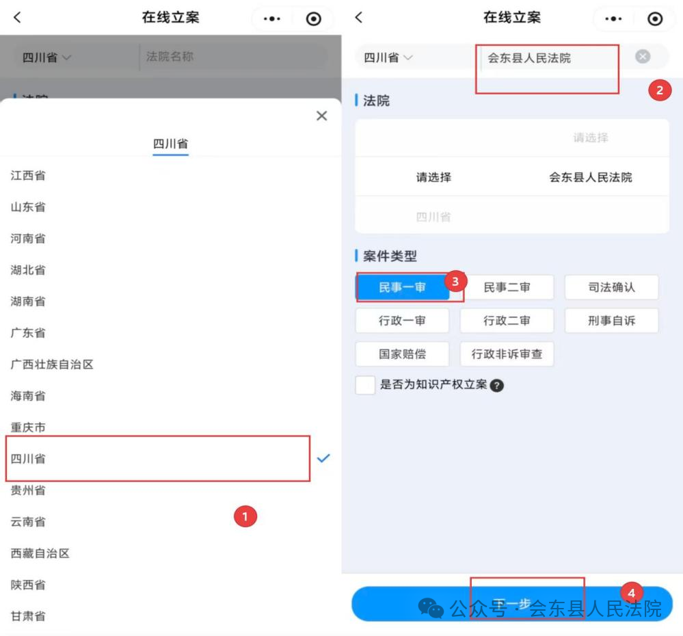Select the 民事一审 case type
The width and height of the screenshot is (683, 636).
(x=402, y=288)
